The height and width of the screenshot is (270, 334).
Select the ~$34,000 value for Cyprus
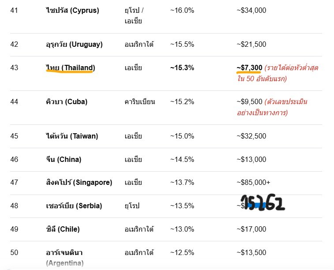point(251,10)
